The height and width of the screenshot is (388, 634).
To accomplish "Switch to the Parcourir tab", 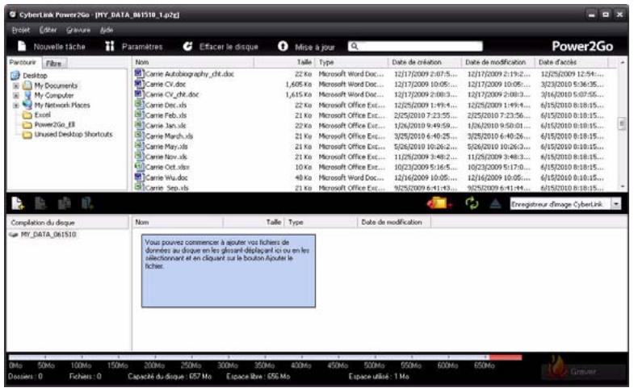I will [x=23, y=62].
